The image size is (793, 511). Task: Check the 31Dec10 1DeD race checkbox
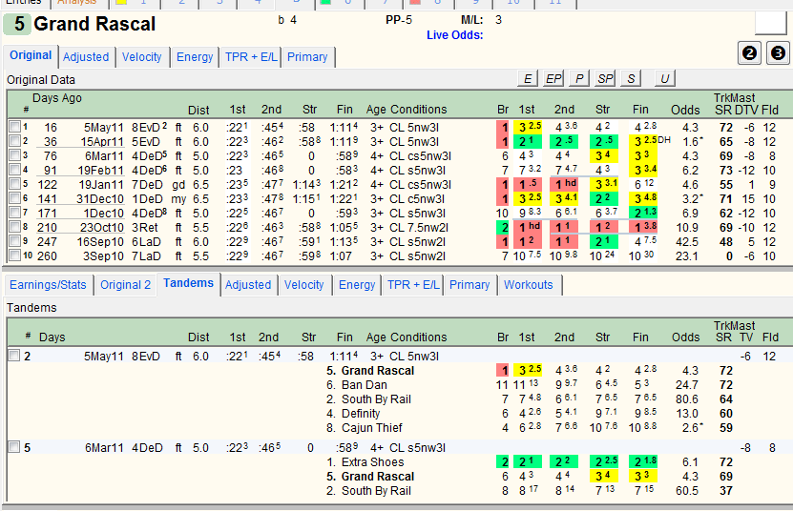tap(14, 198)
